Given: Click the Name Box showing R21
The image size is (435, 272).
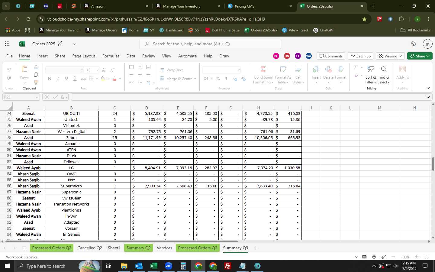Looking at the screenshot, I should coord(21,97).
